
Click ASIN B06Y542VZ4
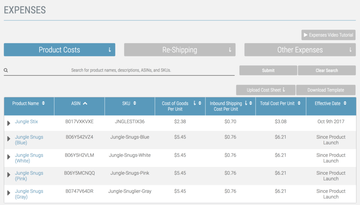point(79,137)
